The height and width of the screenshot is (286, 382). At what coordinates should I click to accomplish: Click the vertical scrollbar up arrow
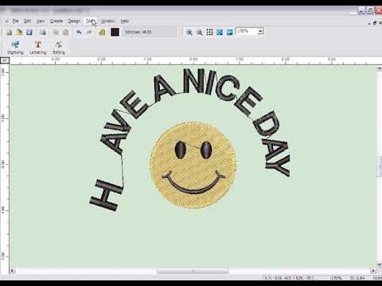click(x=380, y=68)
